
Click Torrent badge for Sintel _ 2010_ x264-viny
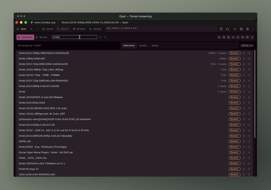coord(234,158)
